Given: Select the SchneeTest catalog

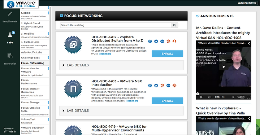Looking at the screenshot, I should click(x=35, y=121).
